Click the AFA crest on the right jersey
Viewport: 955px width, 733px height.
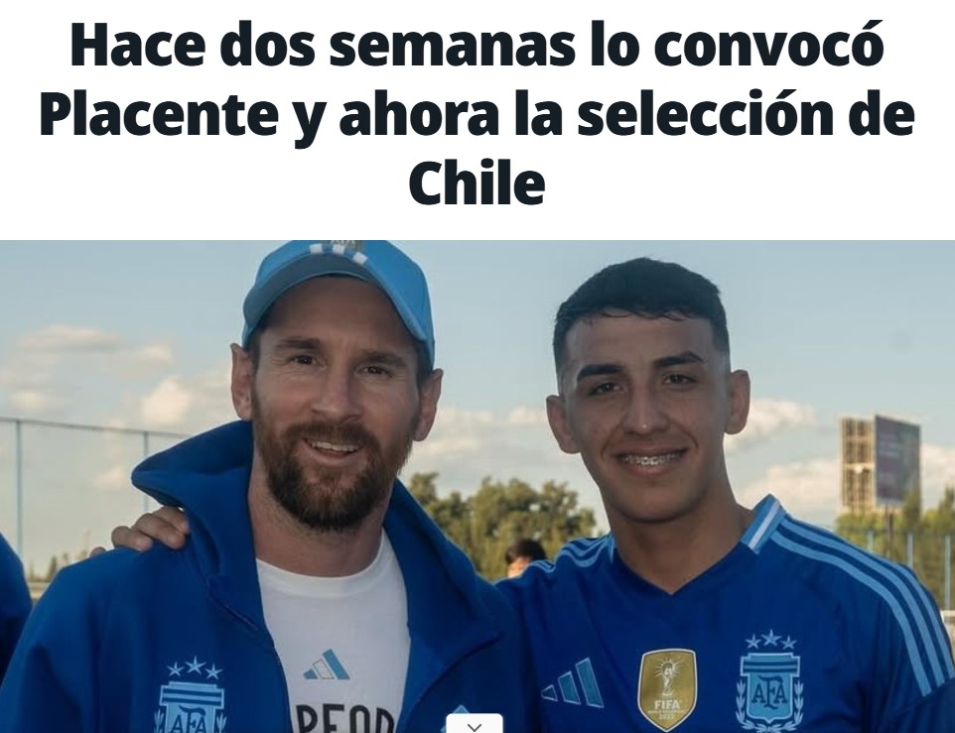pyautogui.click(x=769, y=689)
